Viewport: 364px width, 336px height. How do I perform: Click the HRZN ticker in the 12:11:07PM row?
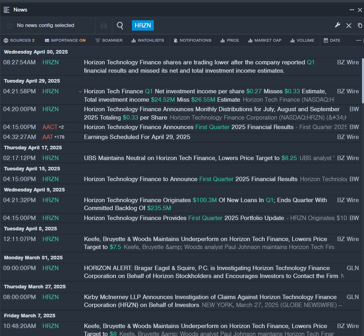[x=50, y=239]
